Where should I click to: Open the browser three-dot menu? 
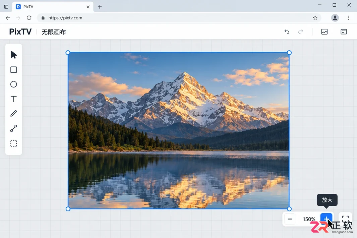click(x=349, y=18)
